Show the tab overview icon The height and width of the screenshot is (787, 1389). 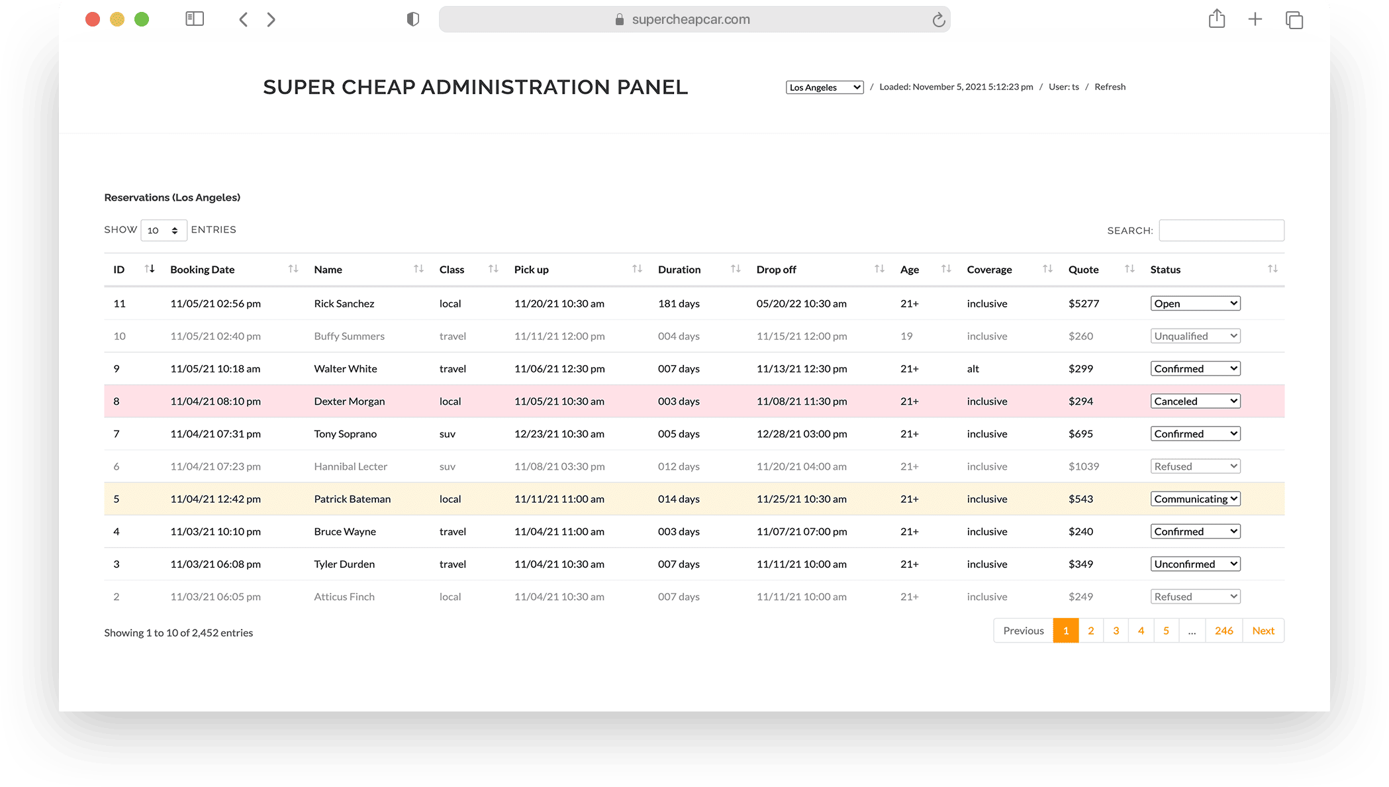click(x=1294, y=20)
